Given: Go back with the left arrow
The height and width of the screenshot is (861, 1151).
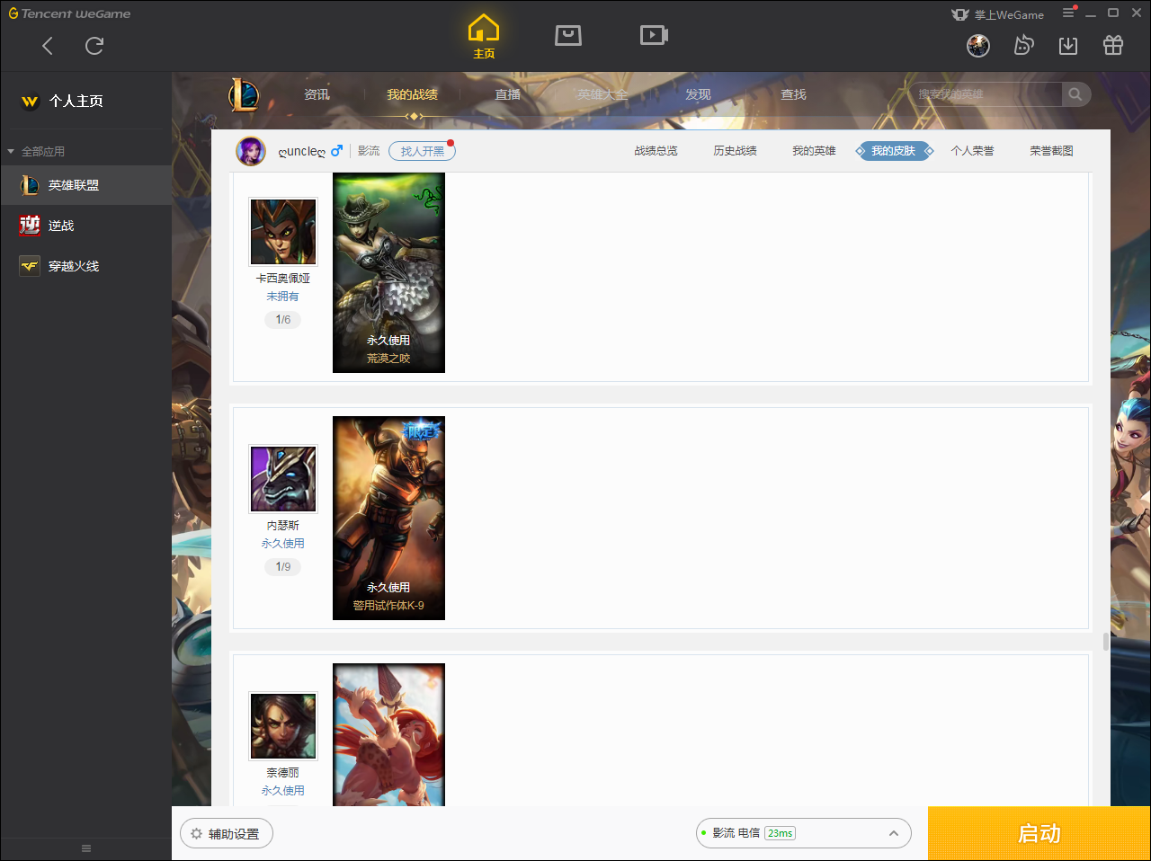Looking at the screenshot, I should coord(48,46).
